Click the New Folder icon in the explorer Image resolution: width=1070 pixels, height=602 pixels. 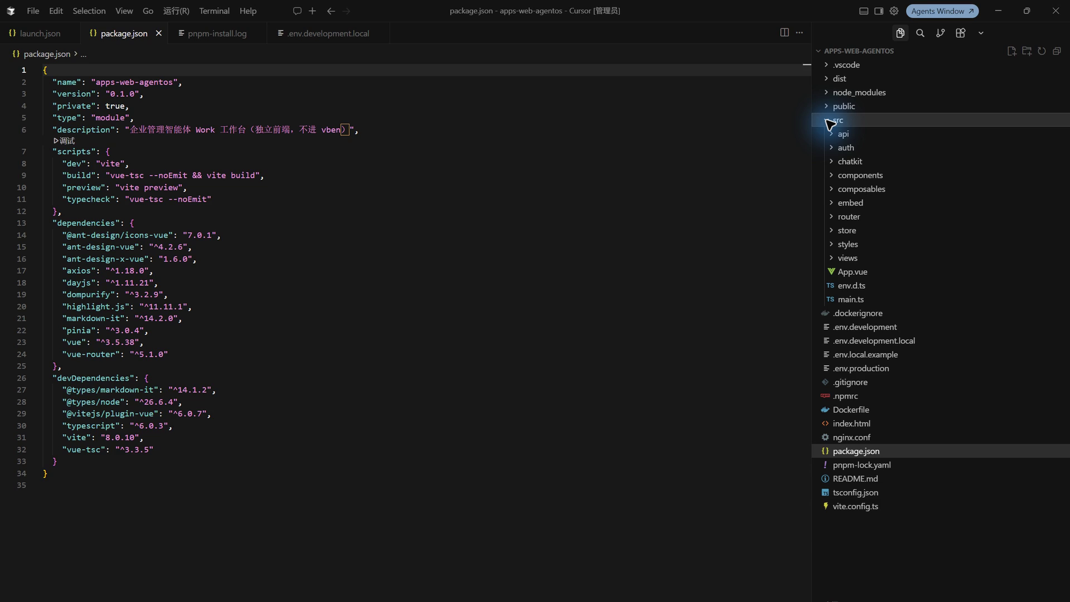click(x=1027, y=51)
